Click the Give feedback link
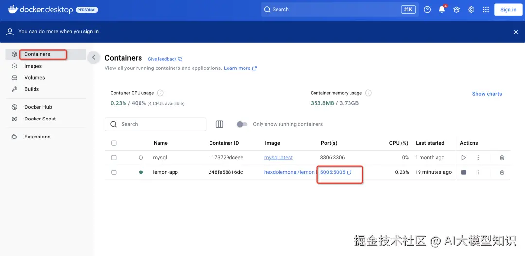Screen dimensions: 525x256 pos(165,59)
